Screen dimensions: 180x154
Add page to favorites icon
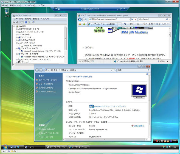click(84, 24)
